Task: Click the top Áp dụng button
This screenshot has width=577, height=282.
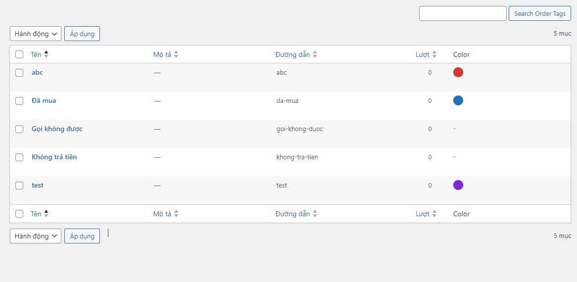Action: 82,34
